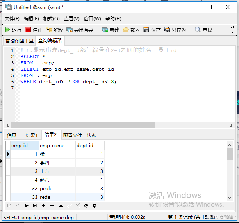Image resolution: width=239 pixels, height=223 pixels.
Task: Launch the Export Wizard (导出向导)
Action: point(80,30)
